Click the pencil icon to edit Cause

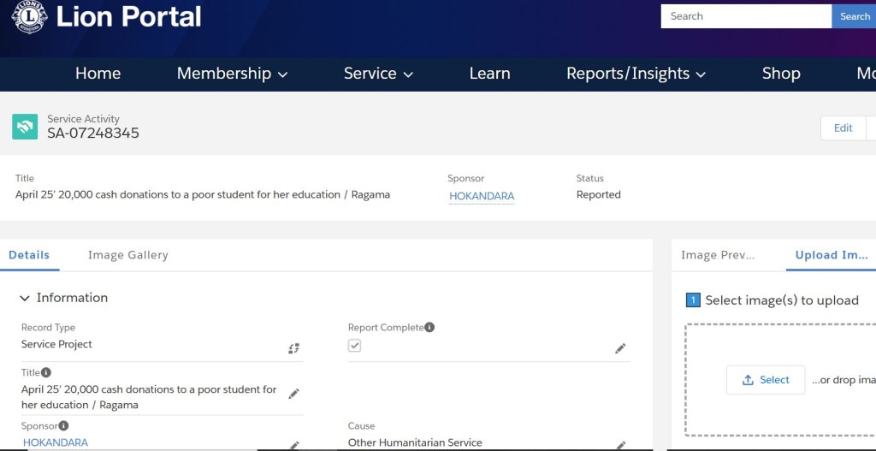tap(620, 445)
